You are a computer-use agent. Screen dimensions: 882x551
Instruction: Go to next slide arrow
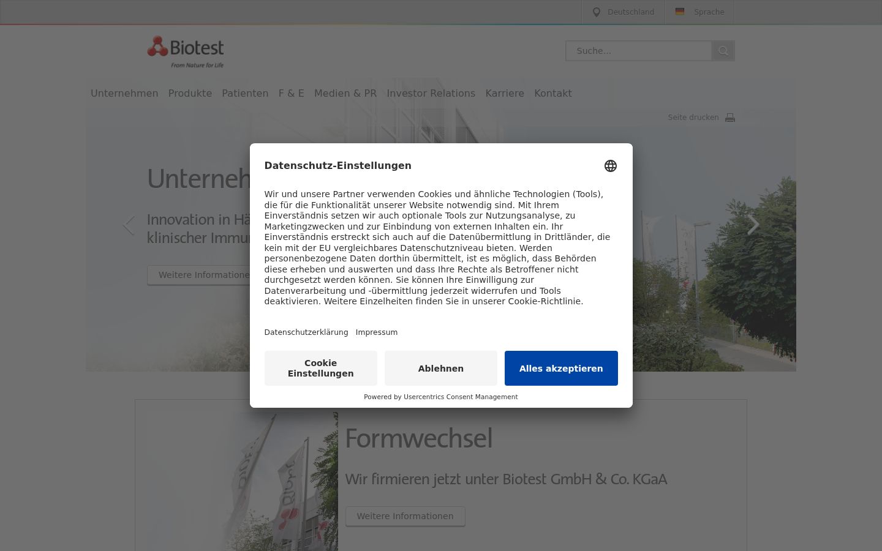pyautogui.click(x=753, y=225)
